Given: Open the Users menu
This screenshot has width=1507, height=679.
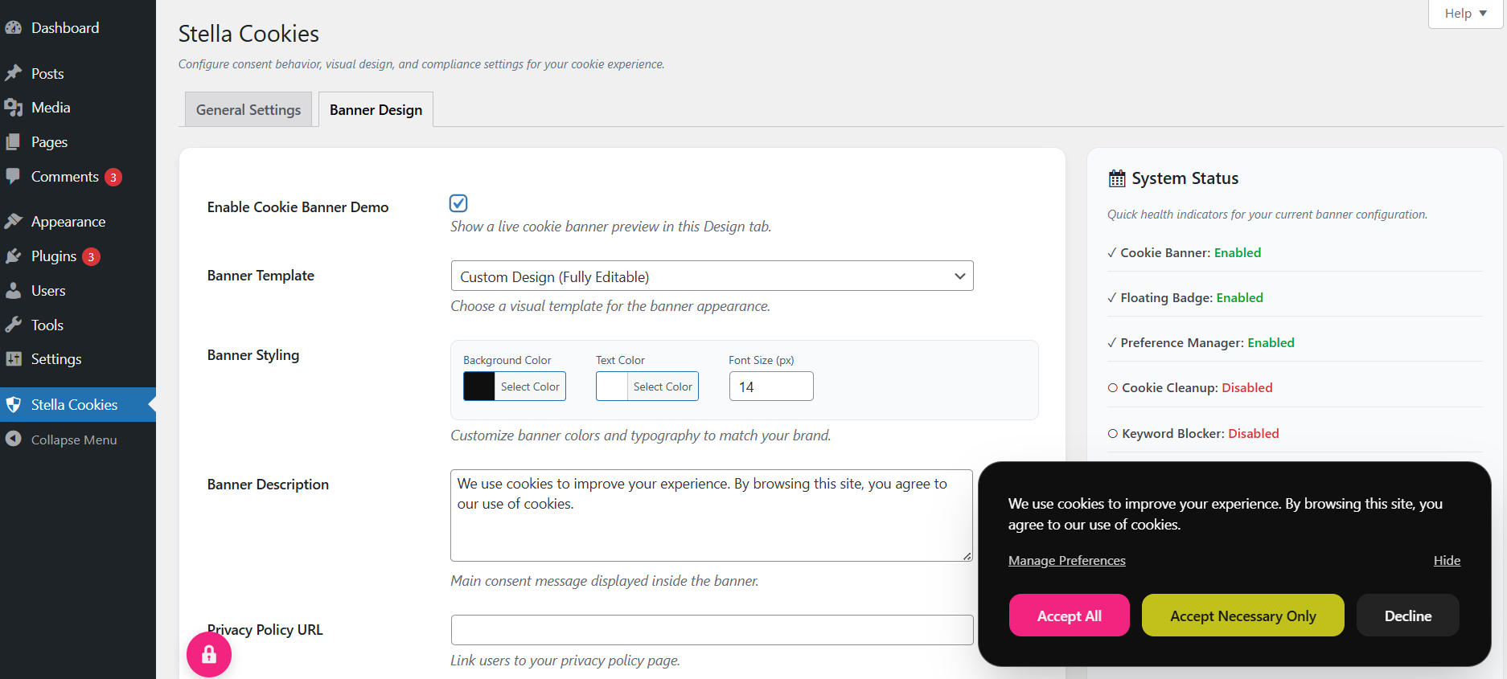Looking at the screenshot, I should [x=78, y=291].
